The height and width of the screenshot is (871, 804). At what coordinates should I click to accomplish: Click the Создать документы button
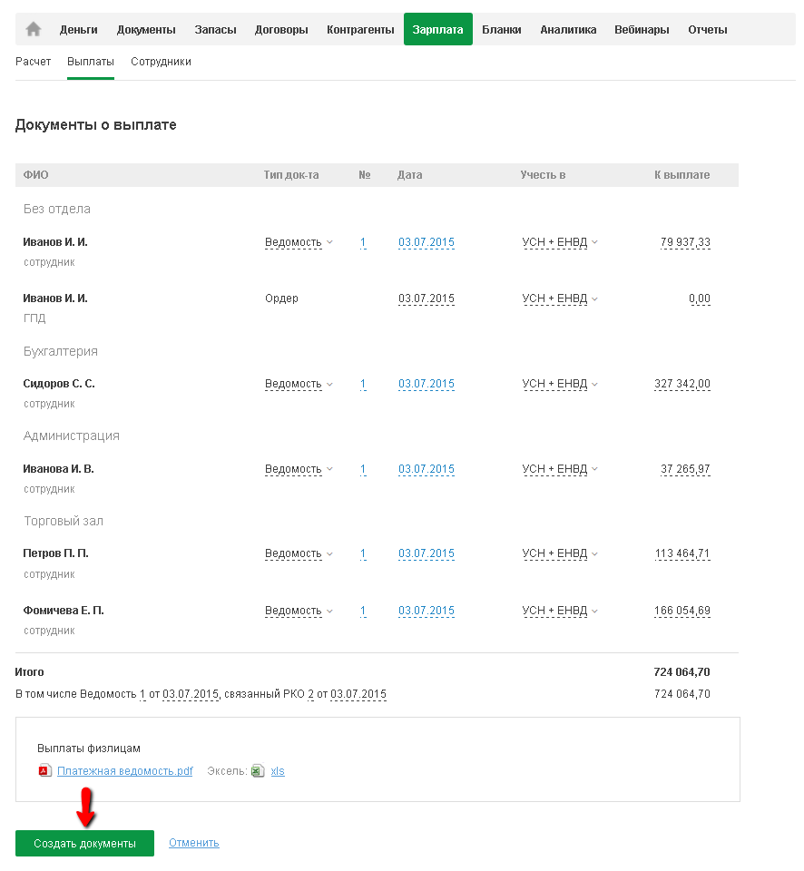[84, 843]
